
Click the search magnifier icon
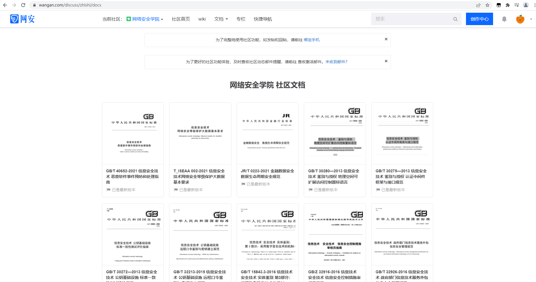coord(455,19)
